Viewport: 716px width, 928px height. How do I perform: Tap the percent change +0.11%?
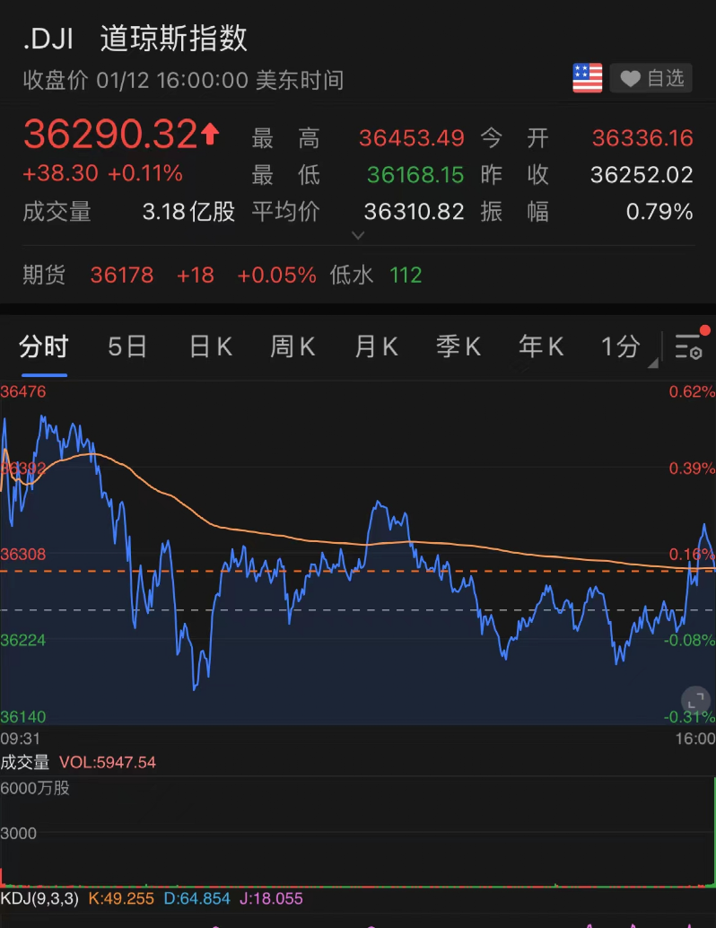(145, 173)
